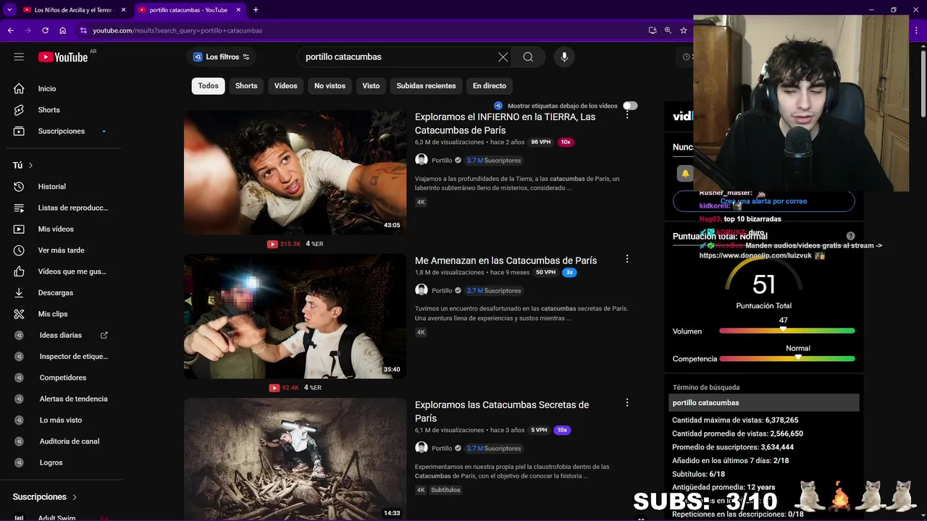Open Videos que me gustan sidebar item
The image size is (927, 521).
[x=62, y=271]
